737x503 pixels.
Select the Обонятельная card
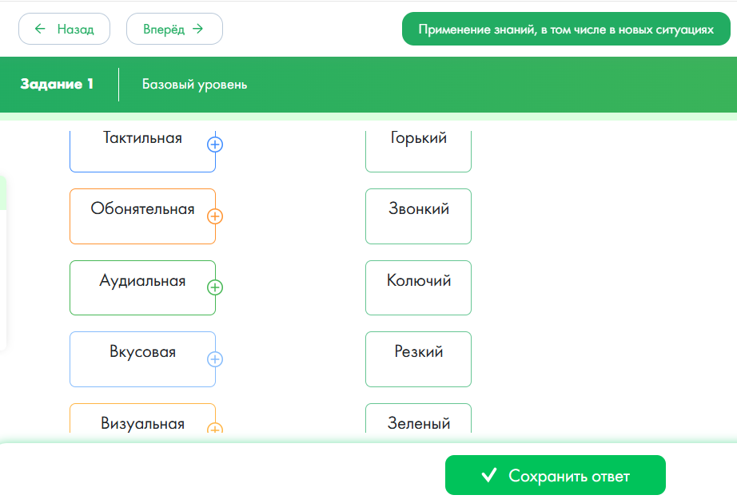[142, 216]
